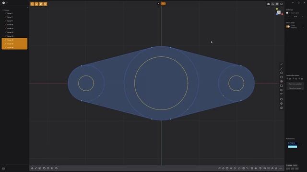
Task: Click the wrench icon in bottom command bar
Action: pyautogui.click(x=272, y=168)
